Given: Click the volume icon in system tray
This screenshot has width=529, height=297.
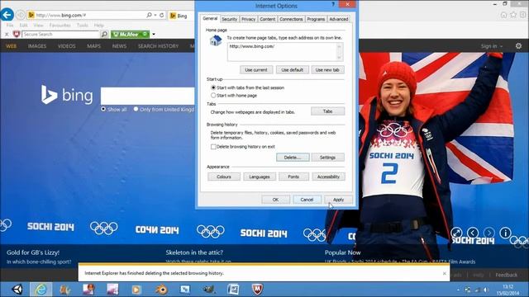Looking at the screenshot, I should click(486, 290).
